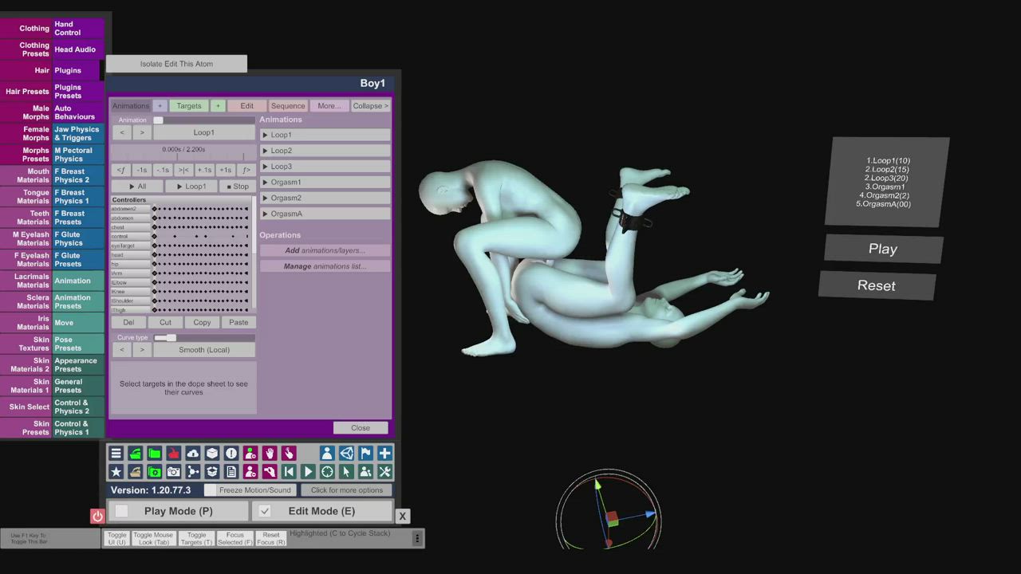Switch to the Targets tab
This screenshot has height=574, width=1021.
(x=189, y=106)
